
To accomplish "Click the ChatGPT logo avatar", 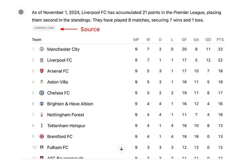I will (21, 12).
